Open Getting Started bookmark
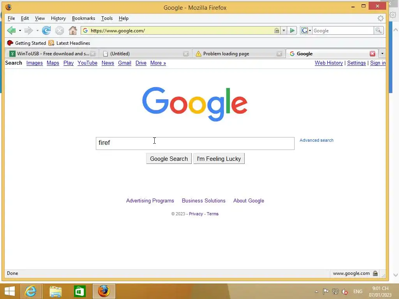This screenshot has width=399, height=299. click(x=26, y=43)
